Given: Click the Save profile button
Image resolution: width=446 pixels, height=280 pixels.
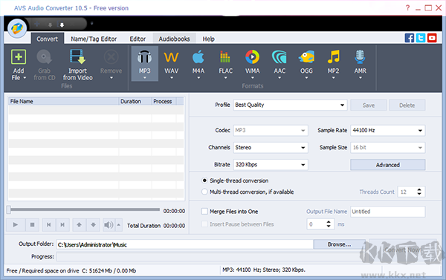Looking at the screenshot, I should pos(369,105).
